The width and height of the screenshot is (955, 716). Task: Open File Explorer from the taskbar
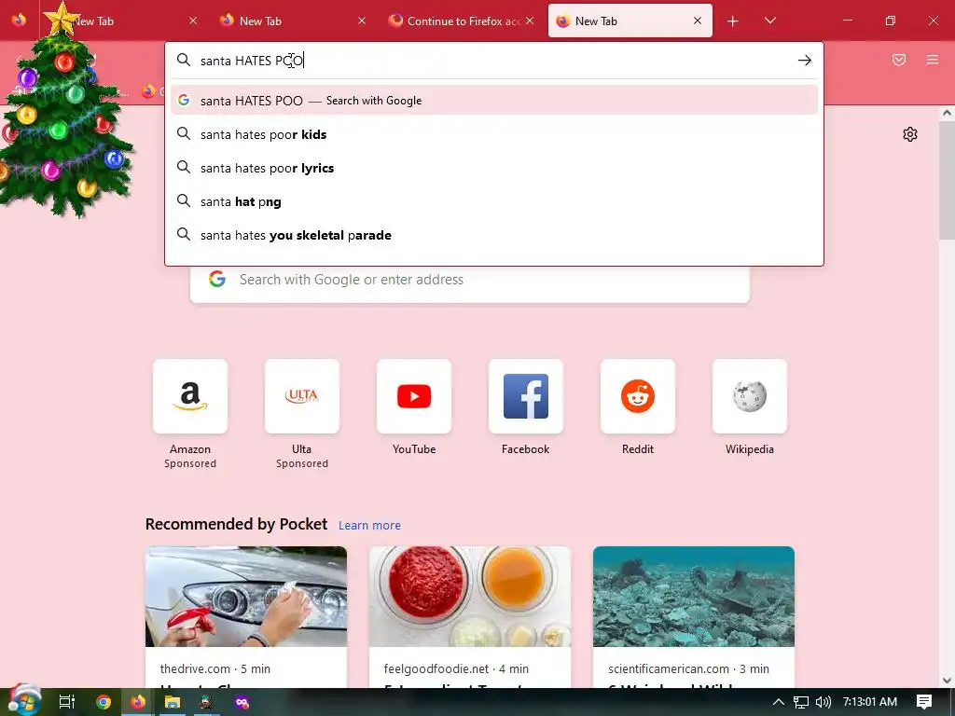(x=173, y=702)
